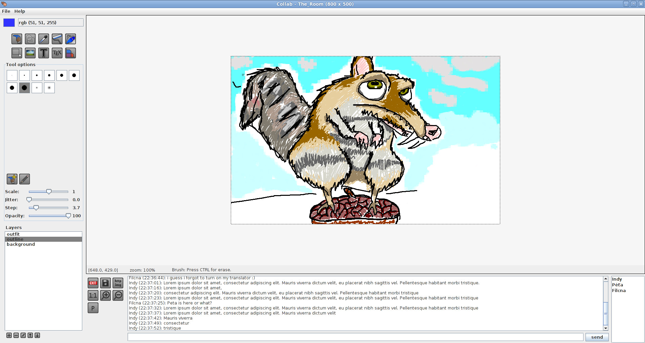Image resolution: width=645 pixels, height=343 pixels.
Task: Choose the sixth hard brush tip preset
Action: click(74, 75)
